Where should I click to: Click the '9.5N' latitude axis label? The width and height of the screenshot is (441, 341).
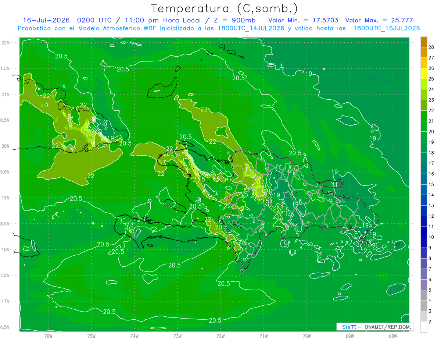(x=6, y=172)
